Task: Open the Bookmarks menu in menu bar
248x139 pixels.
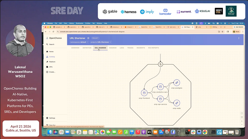Action: pos(79,23)
